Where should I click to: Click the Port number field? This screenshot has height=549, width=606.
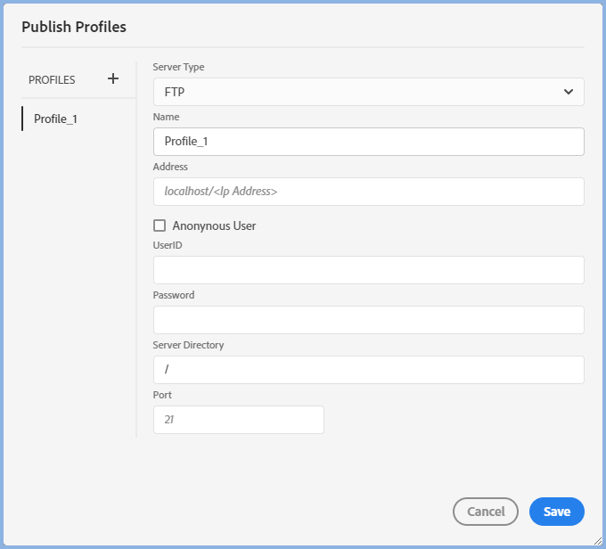pos(238,420)
